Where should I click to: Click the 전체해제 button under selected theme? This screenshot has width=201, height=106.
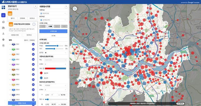pyautogui.click(x=22, y=18)
